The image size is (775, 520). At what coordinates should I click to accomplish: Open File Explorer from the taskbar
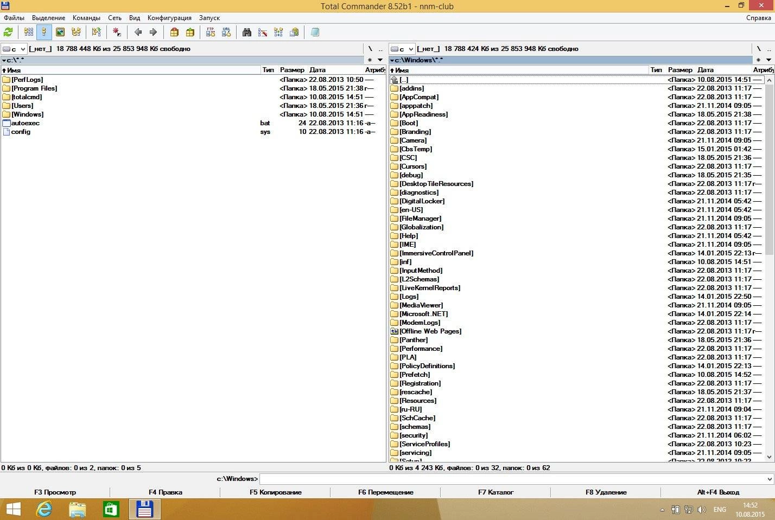click(x=78, y=509)
